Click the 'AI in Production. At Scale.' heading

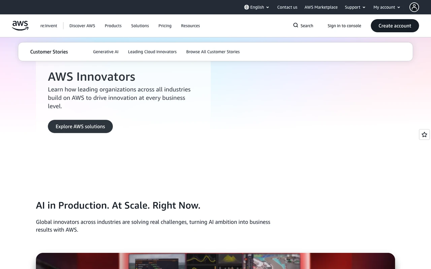[x=118, y=205]
